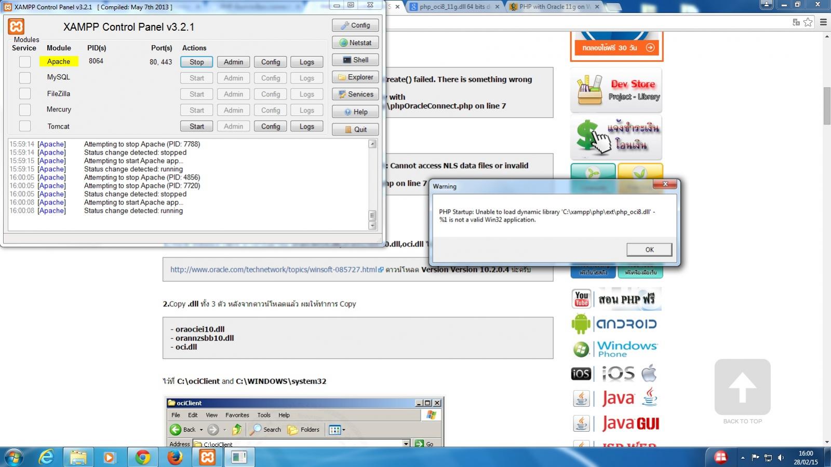Viewport: 831px width, 467px height.
Task: Open Windows Start menu
Action: [13, 457]
